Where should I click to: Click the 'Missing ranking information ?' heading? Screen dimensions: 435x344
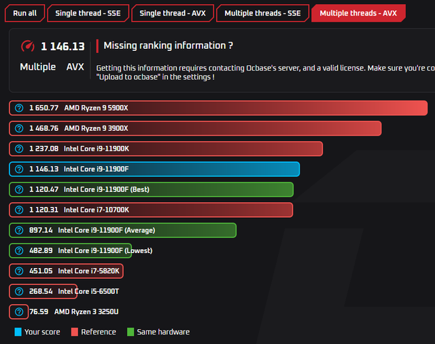pyautogui.click(x=168, y=45)
